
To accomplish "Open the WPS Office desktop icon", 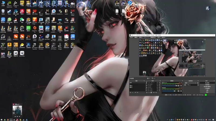I will (x=35, y=12).
